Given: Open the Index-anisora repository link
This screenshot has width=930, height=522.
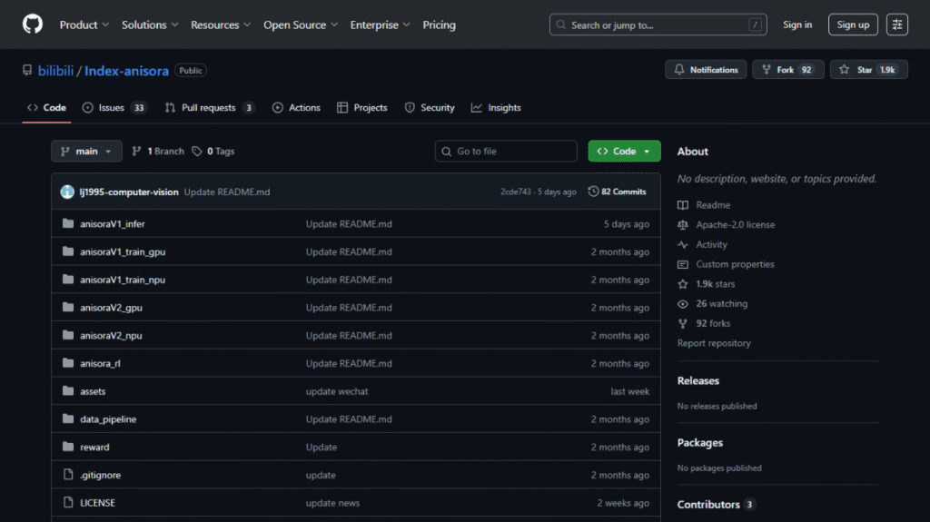Looking at the screenshot, I should pos(126,71).
